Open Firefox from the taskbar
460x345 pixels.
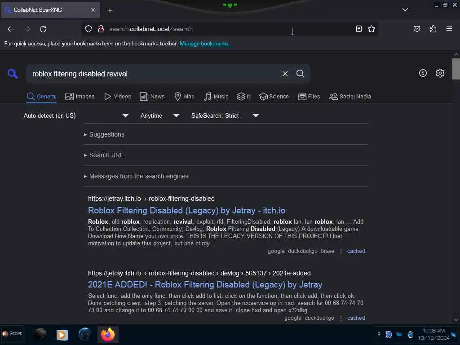(x=108, y=334)
